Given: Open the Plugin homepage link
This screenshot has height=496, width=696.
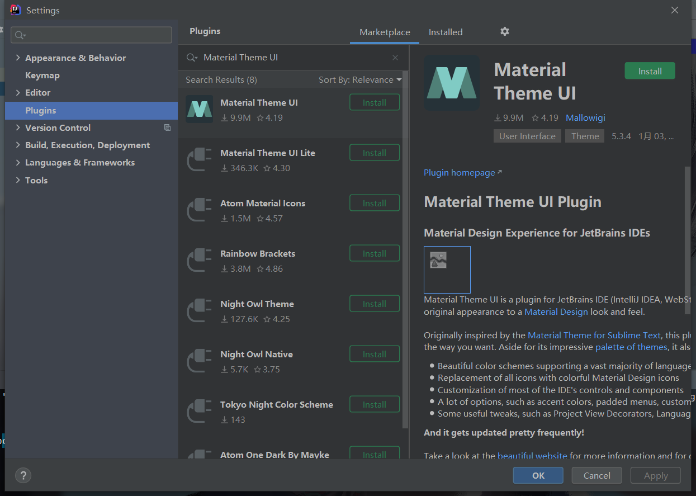Looking at the screenshot, I should click(x=463, y=172).
